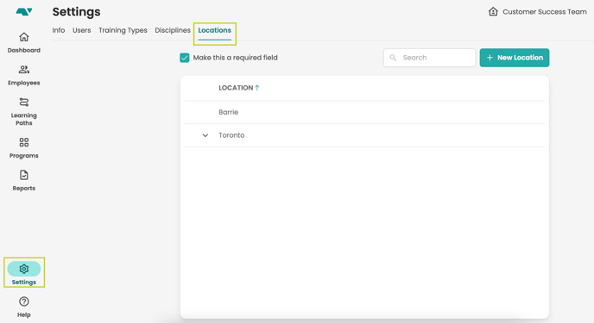Sort by the Location column arrow

[257, 88]
